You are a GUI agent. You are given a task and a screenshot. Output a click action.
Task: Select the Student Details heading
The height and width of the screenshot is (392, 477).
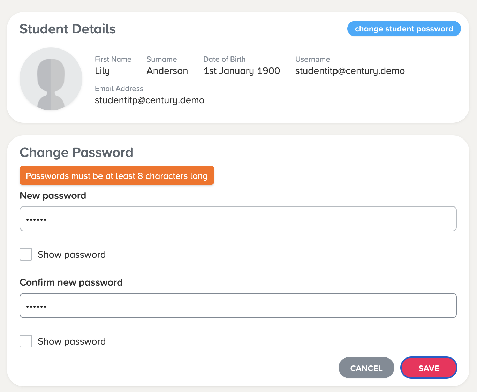click(x=68, y=29)
